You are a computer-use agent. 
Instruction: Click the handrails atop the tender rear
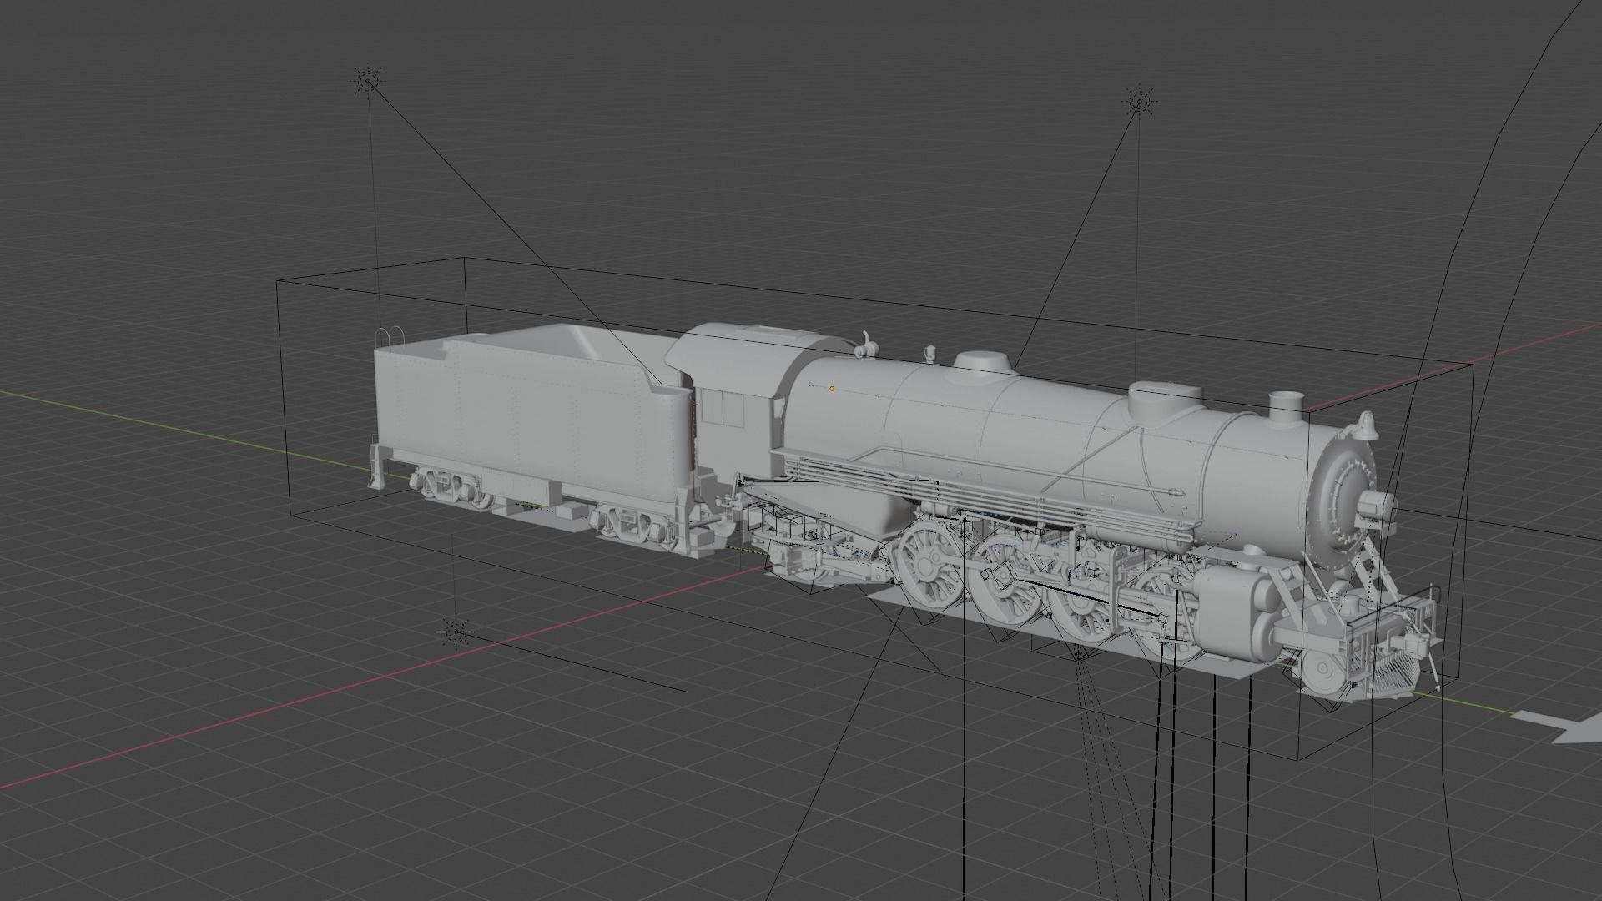pyautogui.click(x=390, y=338)
